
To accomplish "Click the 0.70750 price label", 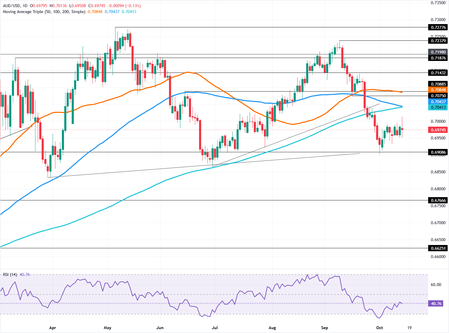I will [x=439, y=96].
